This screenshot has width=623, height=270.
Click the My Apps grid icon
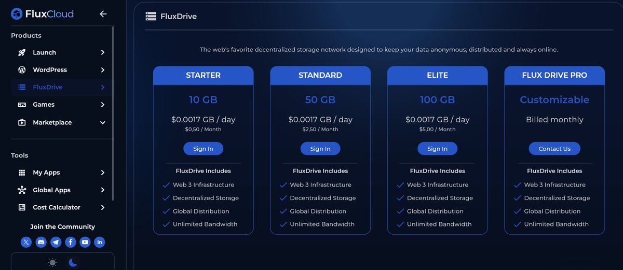22,173
